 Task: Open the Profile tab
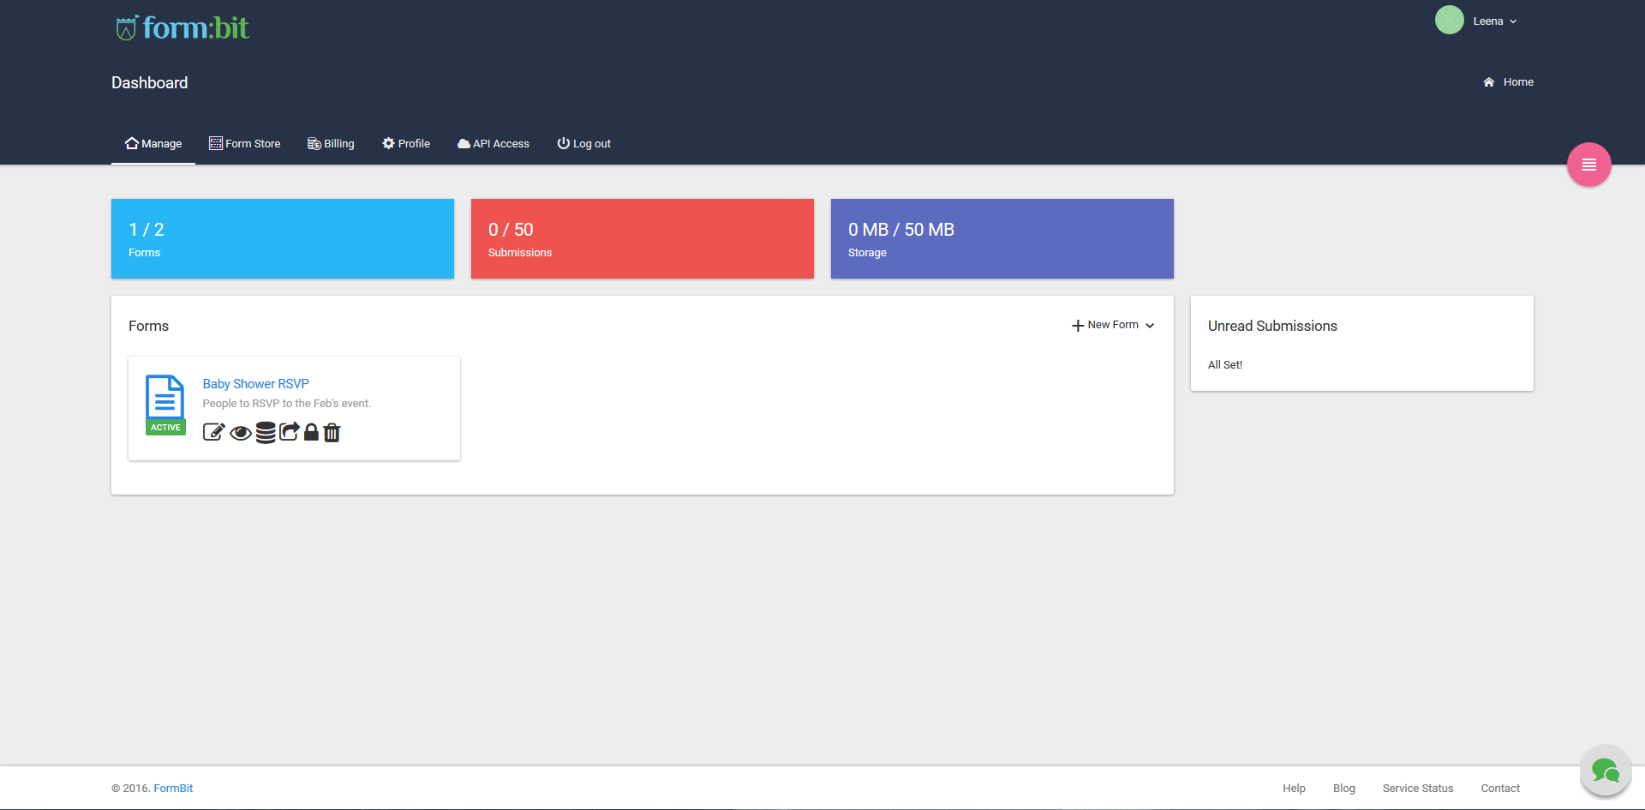point(406,144)
